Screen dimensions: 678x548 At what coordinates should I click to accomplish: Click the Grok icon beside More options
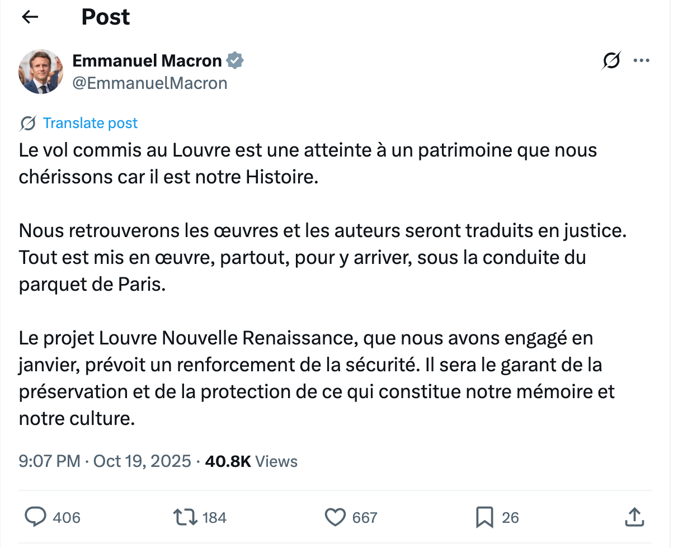(x=611, y=60)
